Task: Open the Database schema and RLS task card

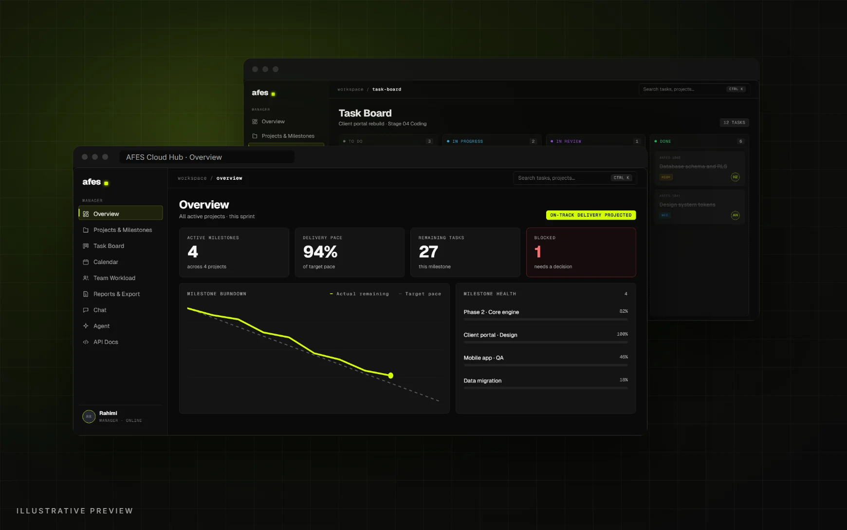Action: pyautogui.click(x=700, y=168)
